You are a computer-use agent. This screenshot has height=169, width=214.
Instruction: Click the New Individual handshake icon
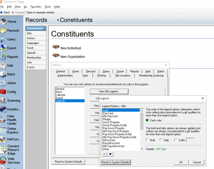click(x=56, y=47)
